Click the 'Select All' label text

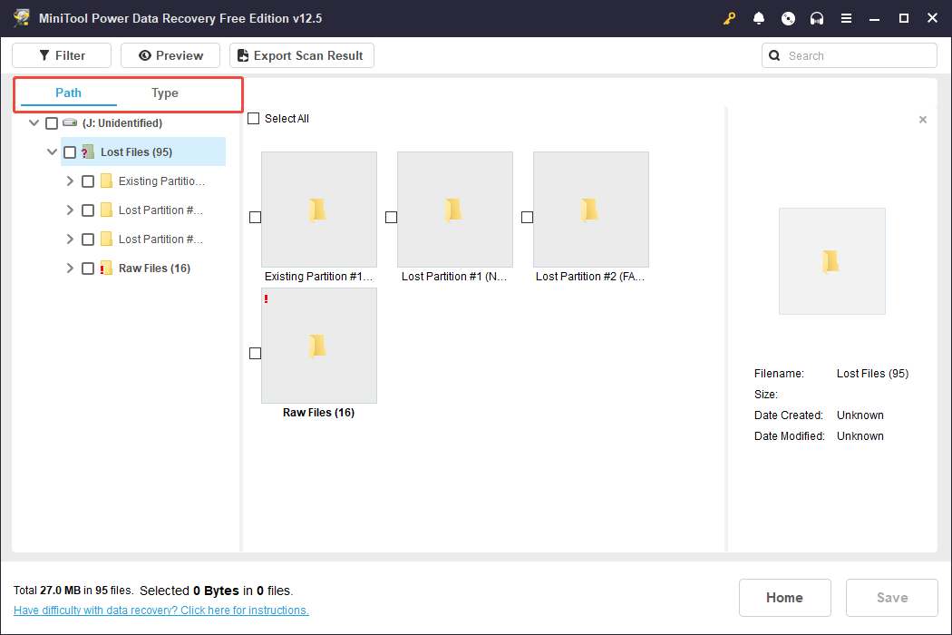[287, 119]
